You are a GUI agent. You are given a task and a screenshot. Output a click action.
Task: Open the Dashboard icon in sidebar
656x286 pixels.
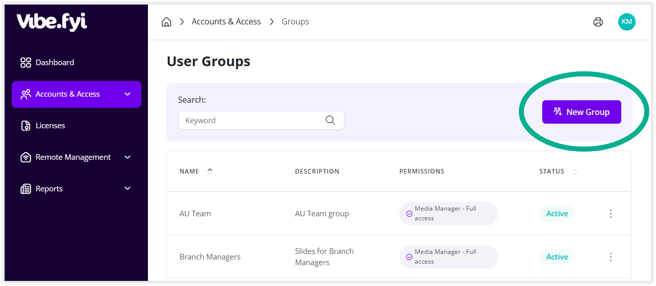[x=26, y=63]
